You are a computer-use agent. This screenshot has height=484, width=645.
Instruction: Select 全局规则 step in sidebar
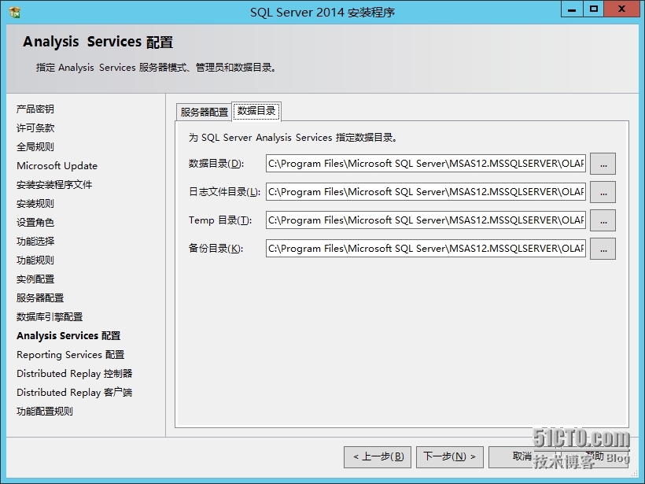tap(35, 147)
